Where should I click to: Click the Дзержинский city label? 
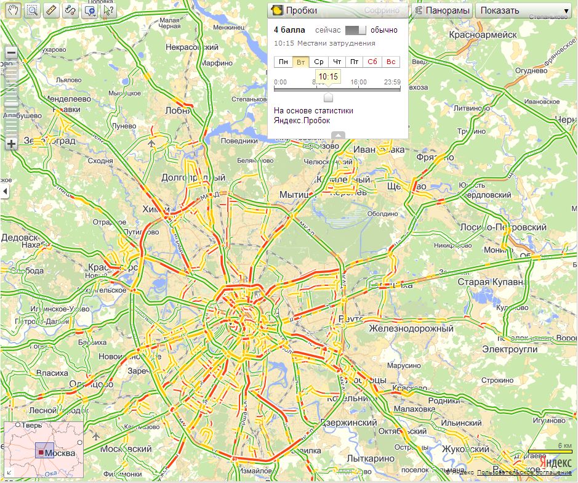coord(348,423)
